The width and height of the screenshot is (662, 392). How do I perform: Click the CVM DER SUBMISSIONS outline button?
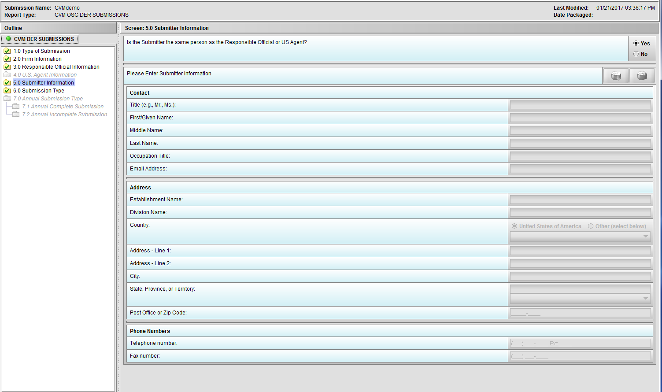[40, 39]
